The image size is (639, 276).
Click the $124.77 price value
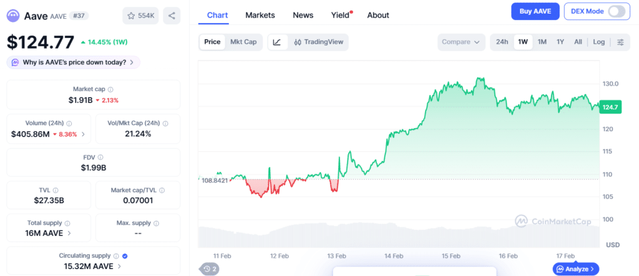[x=41, y=42]
